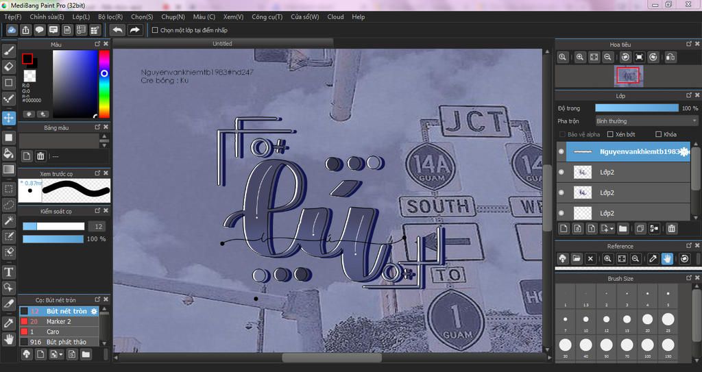Toggle the Reference panel hand tool
Viewport: 702px width, 372px height.
pyautogui.click(x=667, y=258)
